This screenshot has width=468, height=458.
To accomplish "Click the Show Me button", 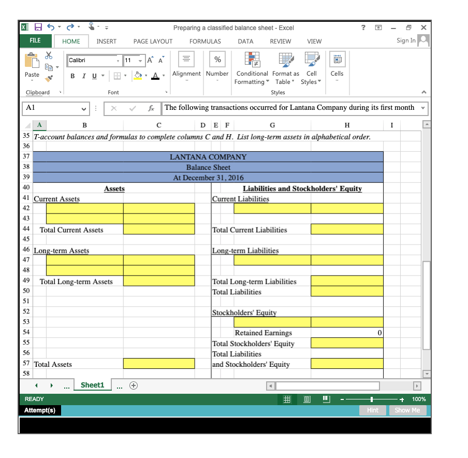I will [x=408, y=410].
